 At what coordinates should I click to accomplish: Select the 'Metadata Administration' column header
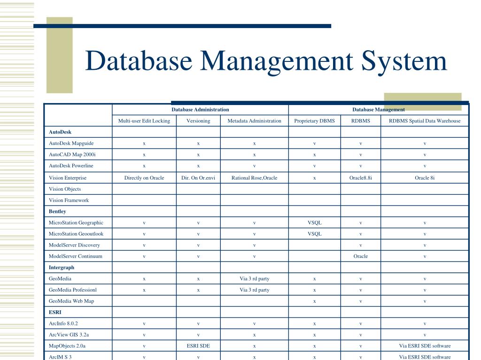(x=254, y=121)
